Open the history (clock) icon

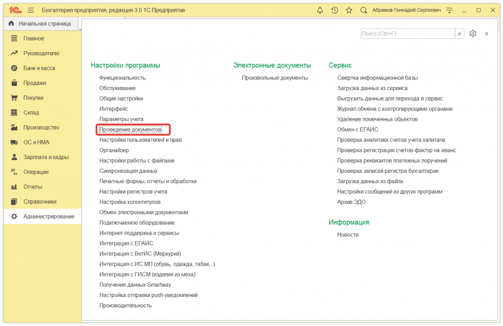(x=335, y=9)
